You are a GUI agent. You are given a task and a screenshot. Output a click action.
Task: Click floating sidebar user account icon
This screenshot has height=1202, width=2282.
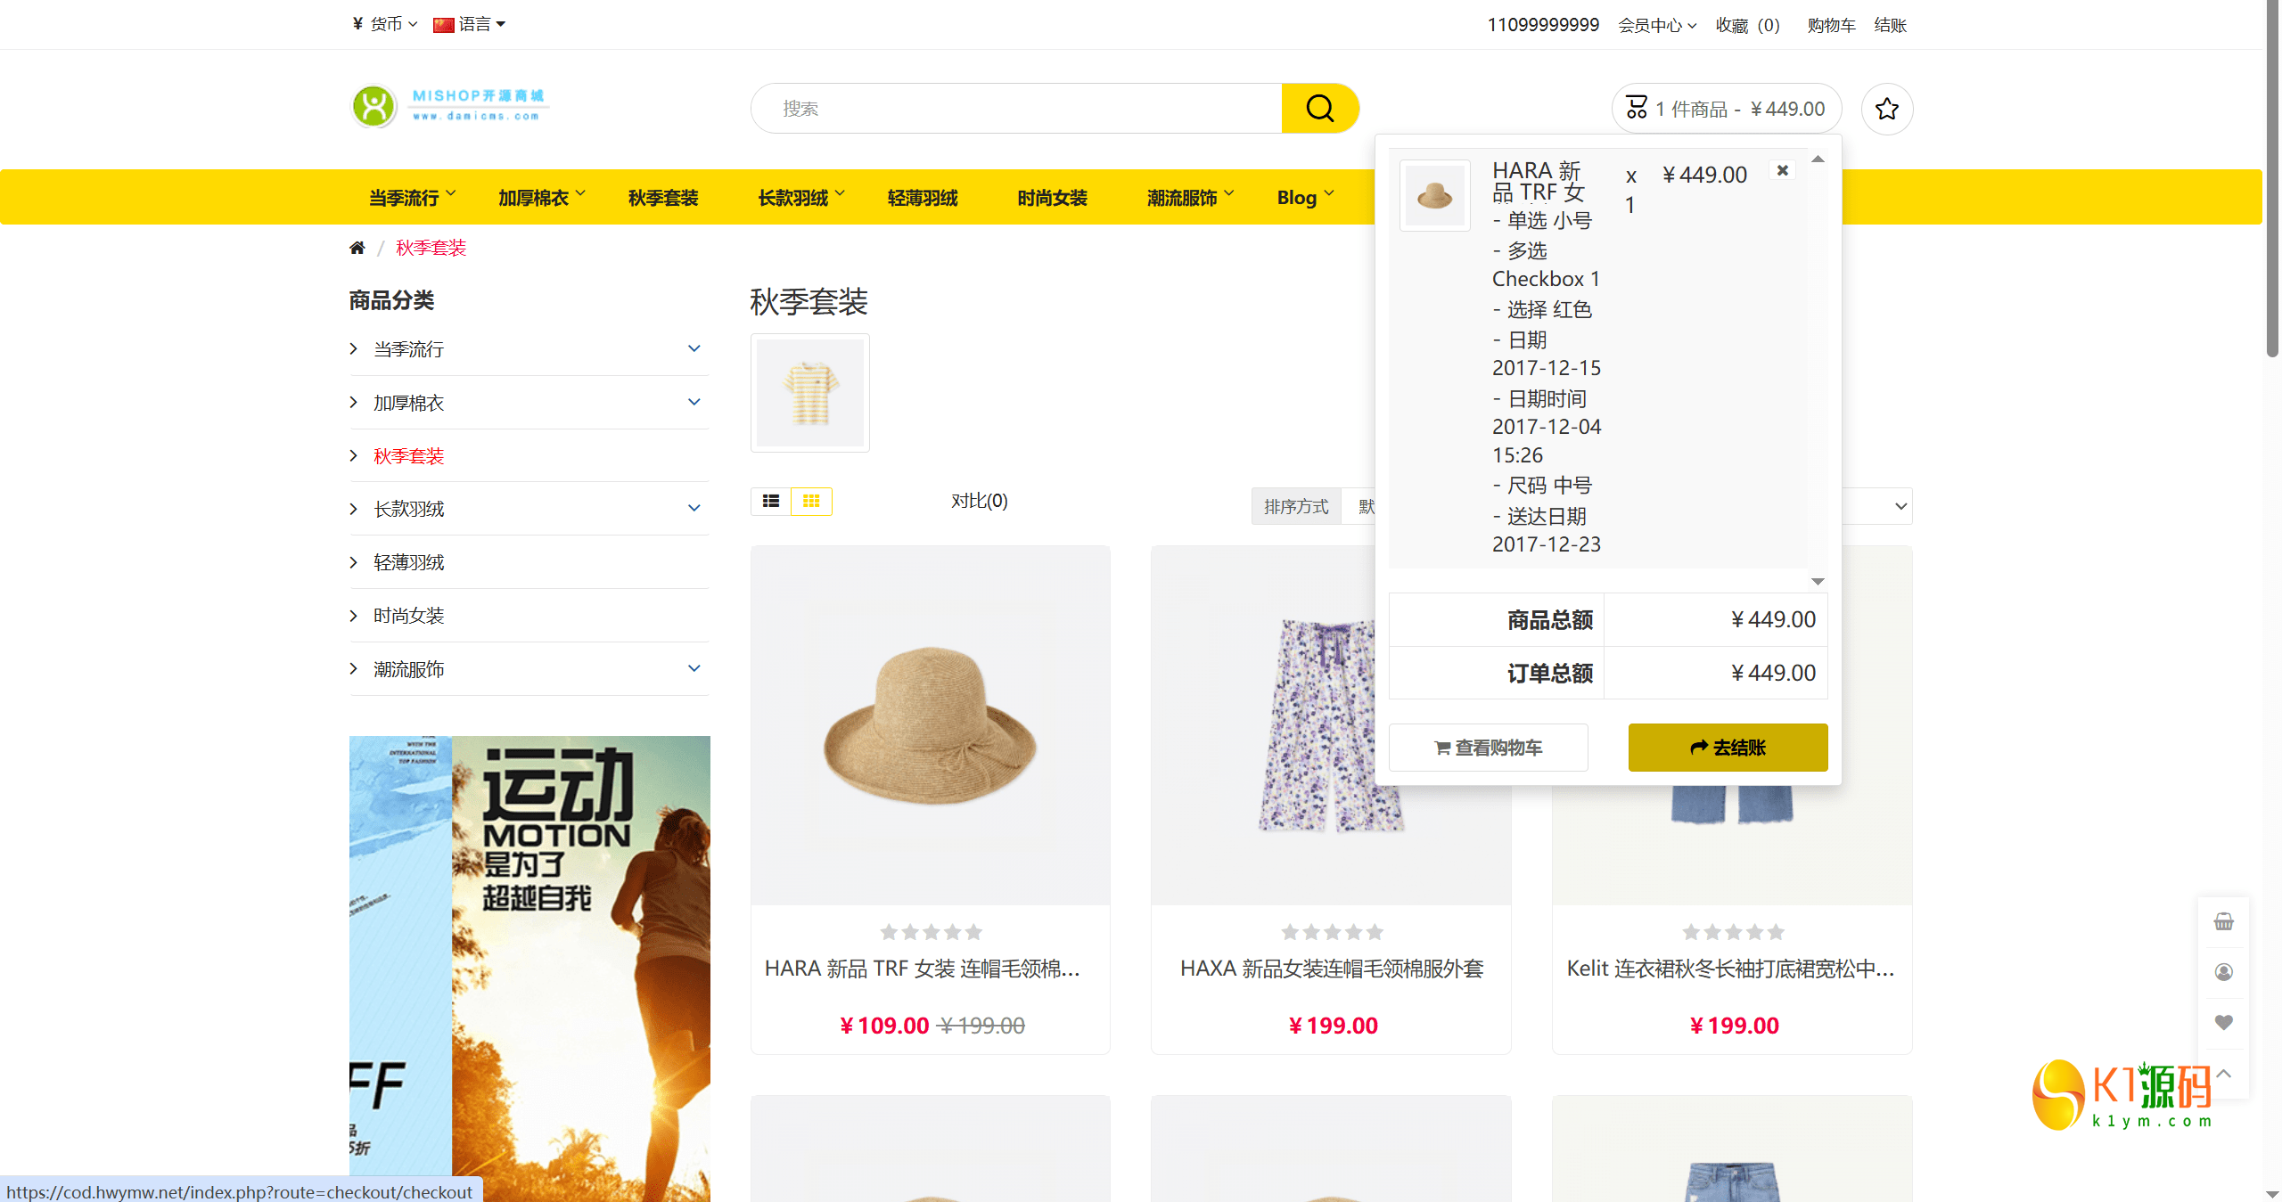tap(2223, 972)
